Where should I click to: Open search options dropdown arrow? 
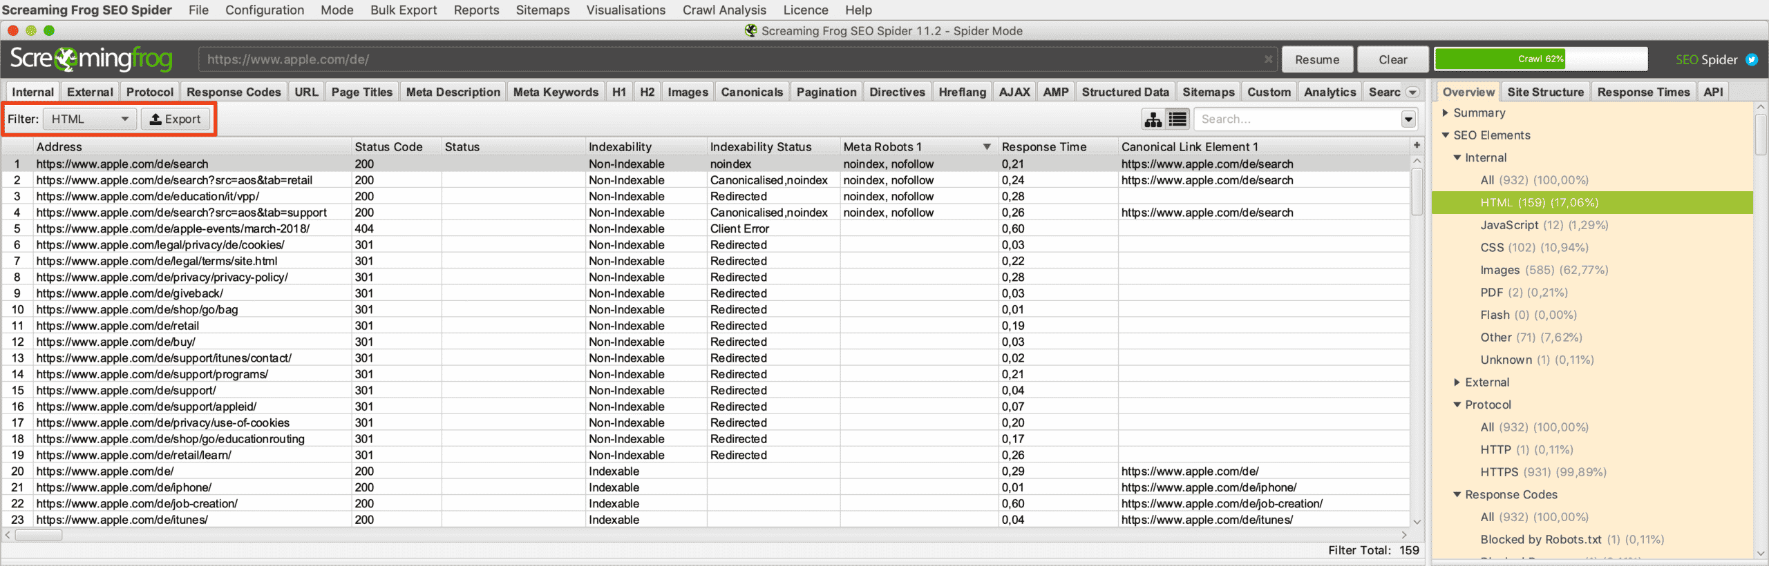[1408, 119]
